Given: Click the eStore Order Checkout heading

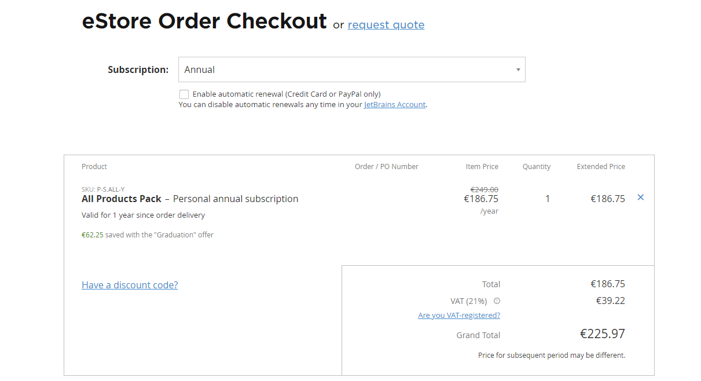Looking at the screenshot, I should (204, 21).
